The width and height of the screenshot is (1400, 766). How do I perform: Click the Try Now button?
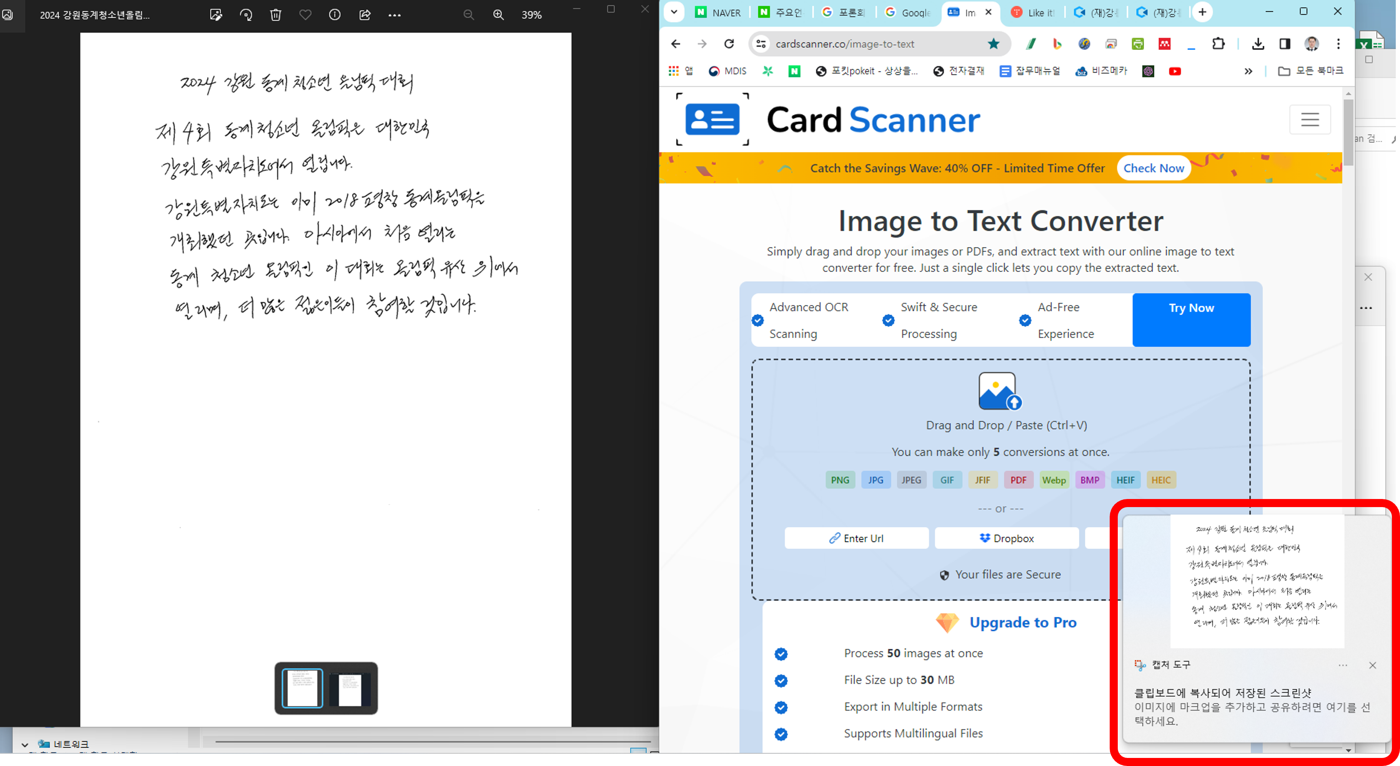(1191, 319)
